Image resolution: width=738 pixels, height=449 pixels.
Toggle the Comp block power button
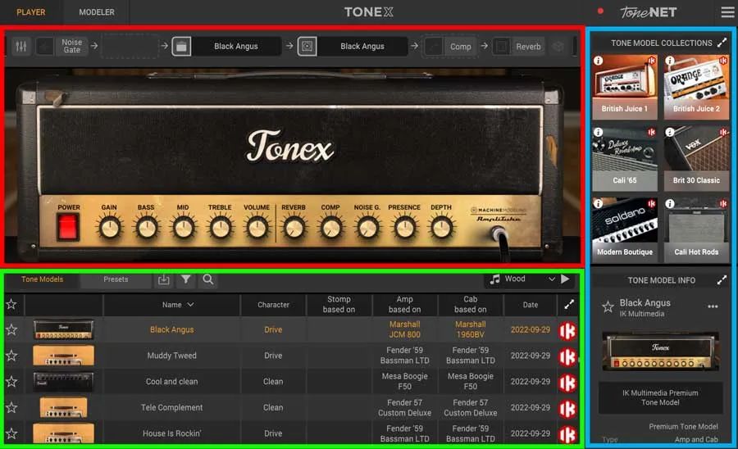pos(434,46)
